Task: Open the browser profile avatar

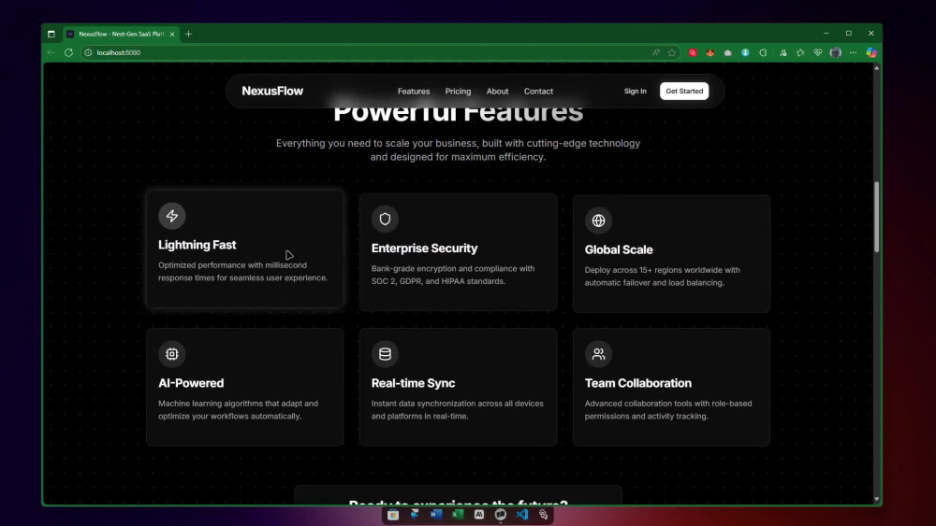Action: [836, 52]
